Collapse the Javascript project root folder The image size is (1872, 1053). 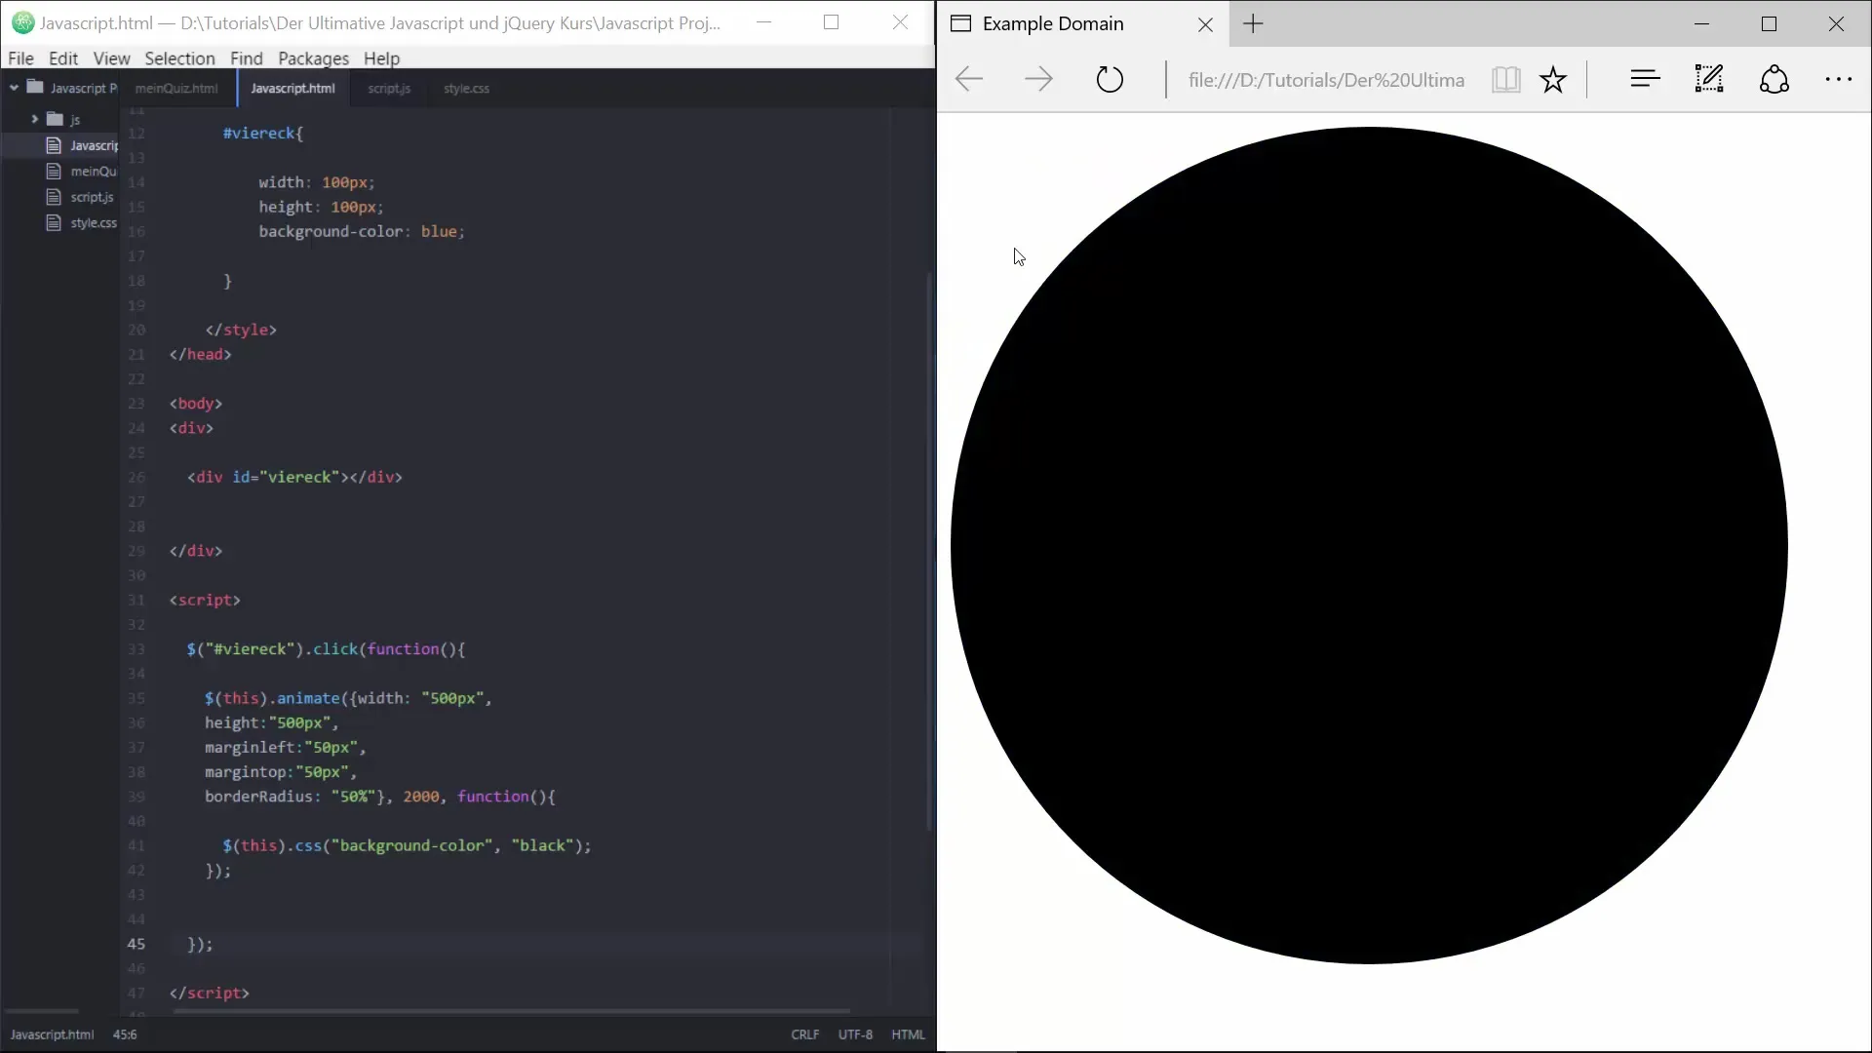click(x=15, y=88)
